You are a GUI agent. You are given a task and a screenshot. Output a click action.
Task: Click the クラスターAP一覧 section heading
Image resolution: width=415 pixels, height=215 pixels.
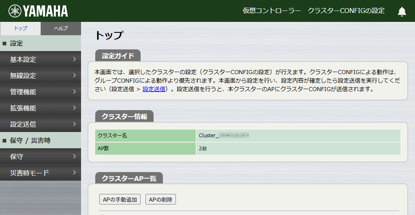tap(129, 179)
